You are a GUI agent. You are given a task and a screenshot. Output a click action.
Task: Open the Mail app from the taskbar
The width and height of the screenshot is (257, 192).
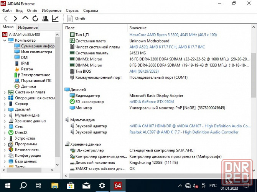[x=86, y=185]
